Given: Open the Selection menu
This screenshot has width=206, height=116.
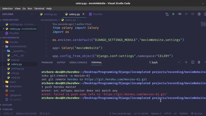Looking at the screenshot, I should click(x=7, y=9).
